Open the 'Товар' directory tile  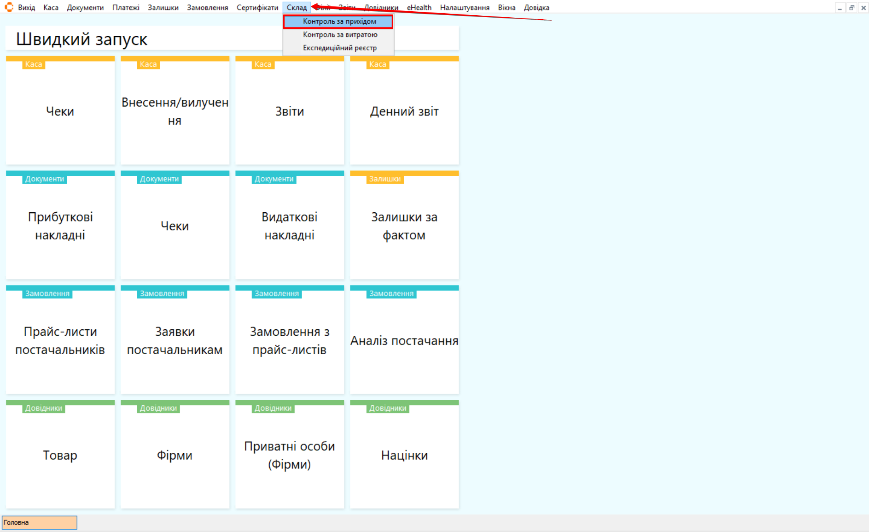(x=60, y=455)
